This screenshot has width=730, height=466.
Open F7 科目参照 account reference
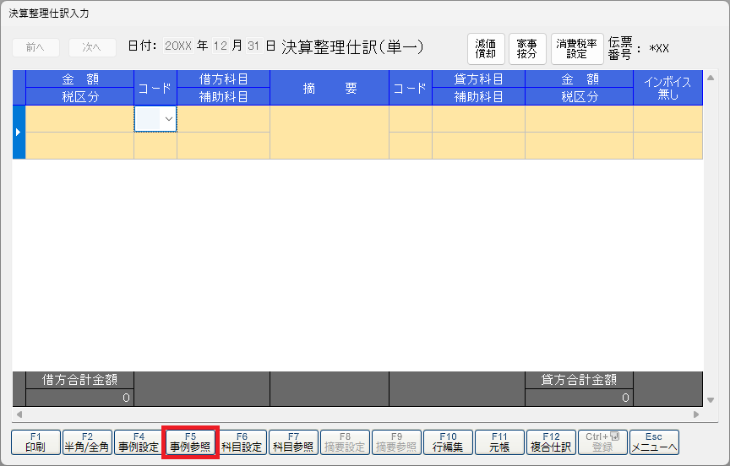pyautogui.click(x=293, y=442)
